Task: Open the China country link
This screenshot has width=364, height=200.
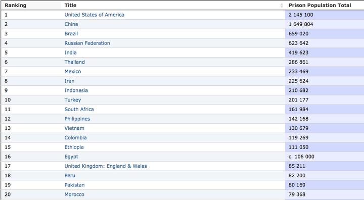Action: point(71,24)
